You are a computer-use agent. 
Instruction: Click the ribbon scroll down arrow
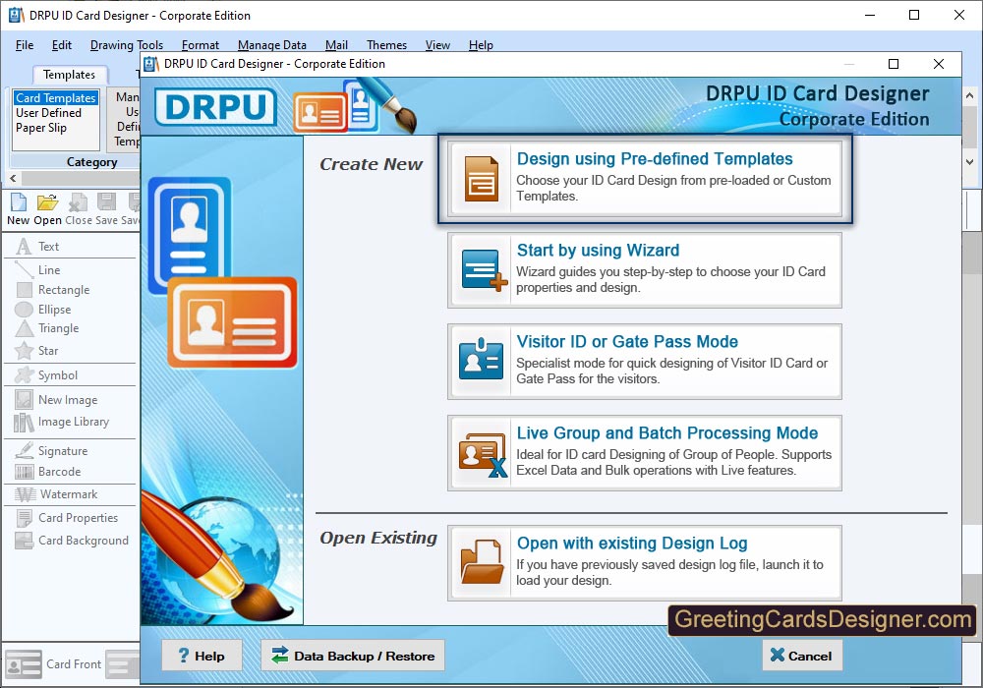coord(970,161)
